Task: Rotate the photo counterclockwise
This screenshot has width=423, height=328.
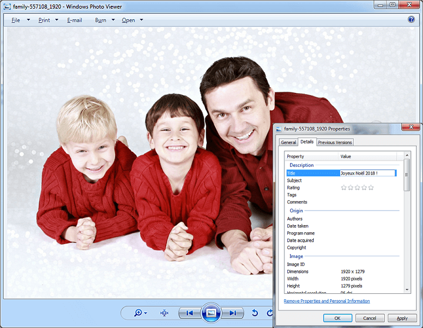Action: point(254,313)
